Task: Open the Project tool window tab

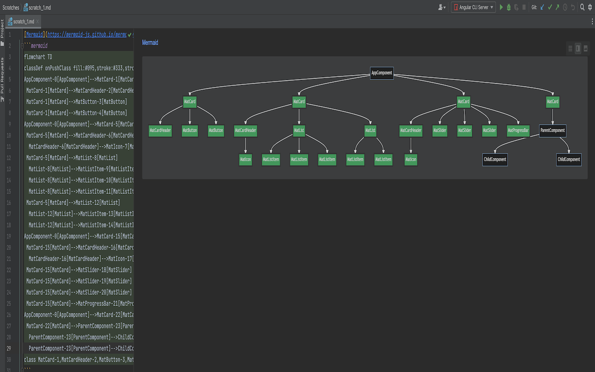Action: (2, 29)
